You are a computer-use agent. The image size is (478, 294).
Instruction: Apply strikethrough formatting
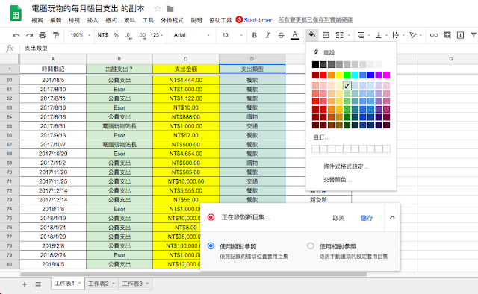point(281,35)
